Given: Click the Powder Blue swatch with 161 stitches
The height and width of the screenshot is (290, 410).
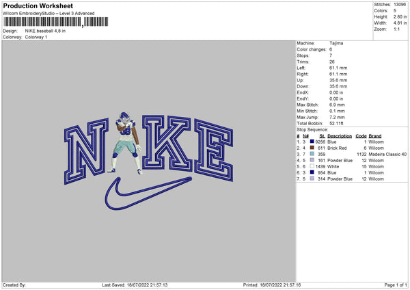Looking at the screenshot, I should [312, 160].
